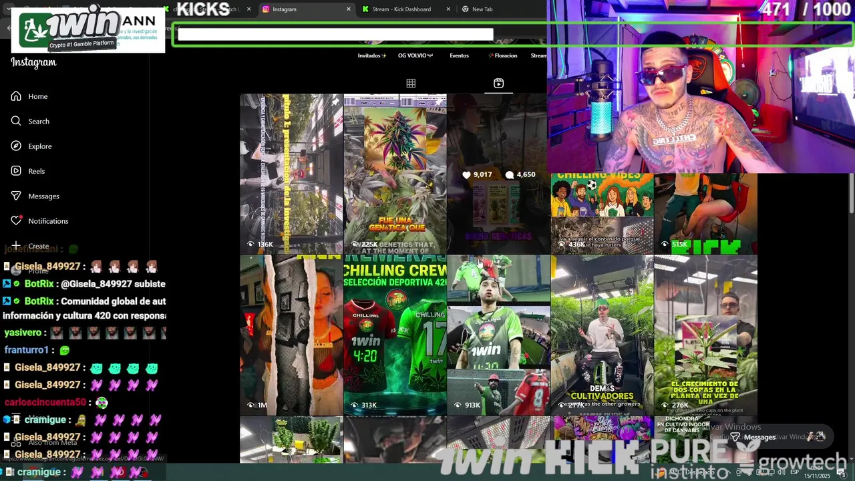Open Windows notification center icon

coord(840,472)
